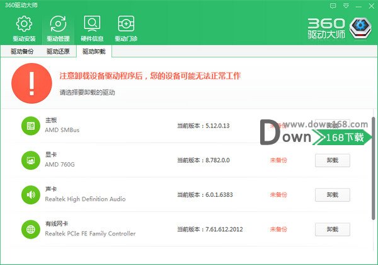Click version text 8.782.0.0

[x=217, y=160]
